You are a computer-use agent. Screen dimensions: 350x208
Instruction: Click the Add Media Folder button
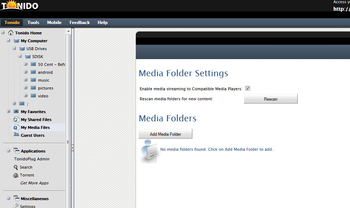coord(166,134)
